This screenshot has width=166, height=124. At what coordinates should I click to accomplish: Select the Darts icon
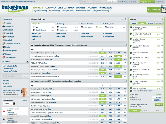(3, 47)
